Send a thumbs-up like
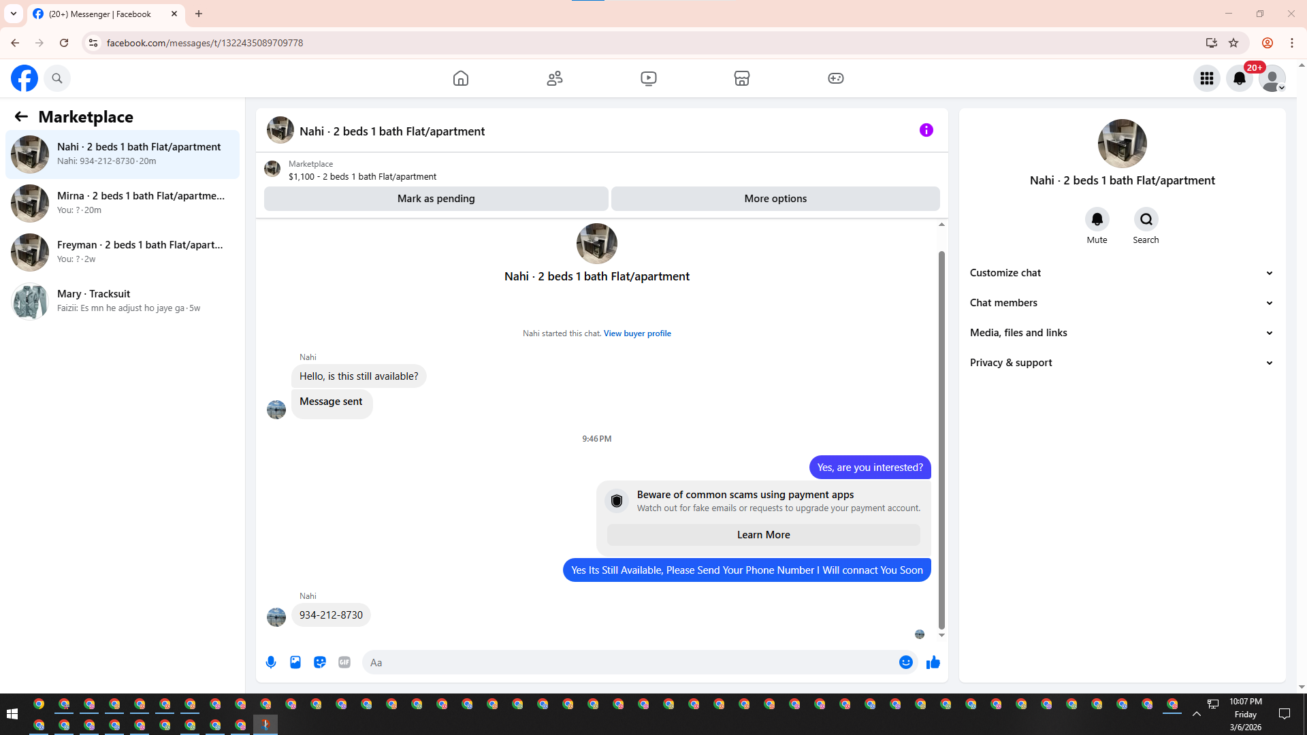Screen dimensions: 1307x735 [x=933, y=662]
